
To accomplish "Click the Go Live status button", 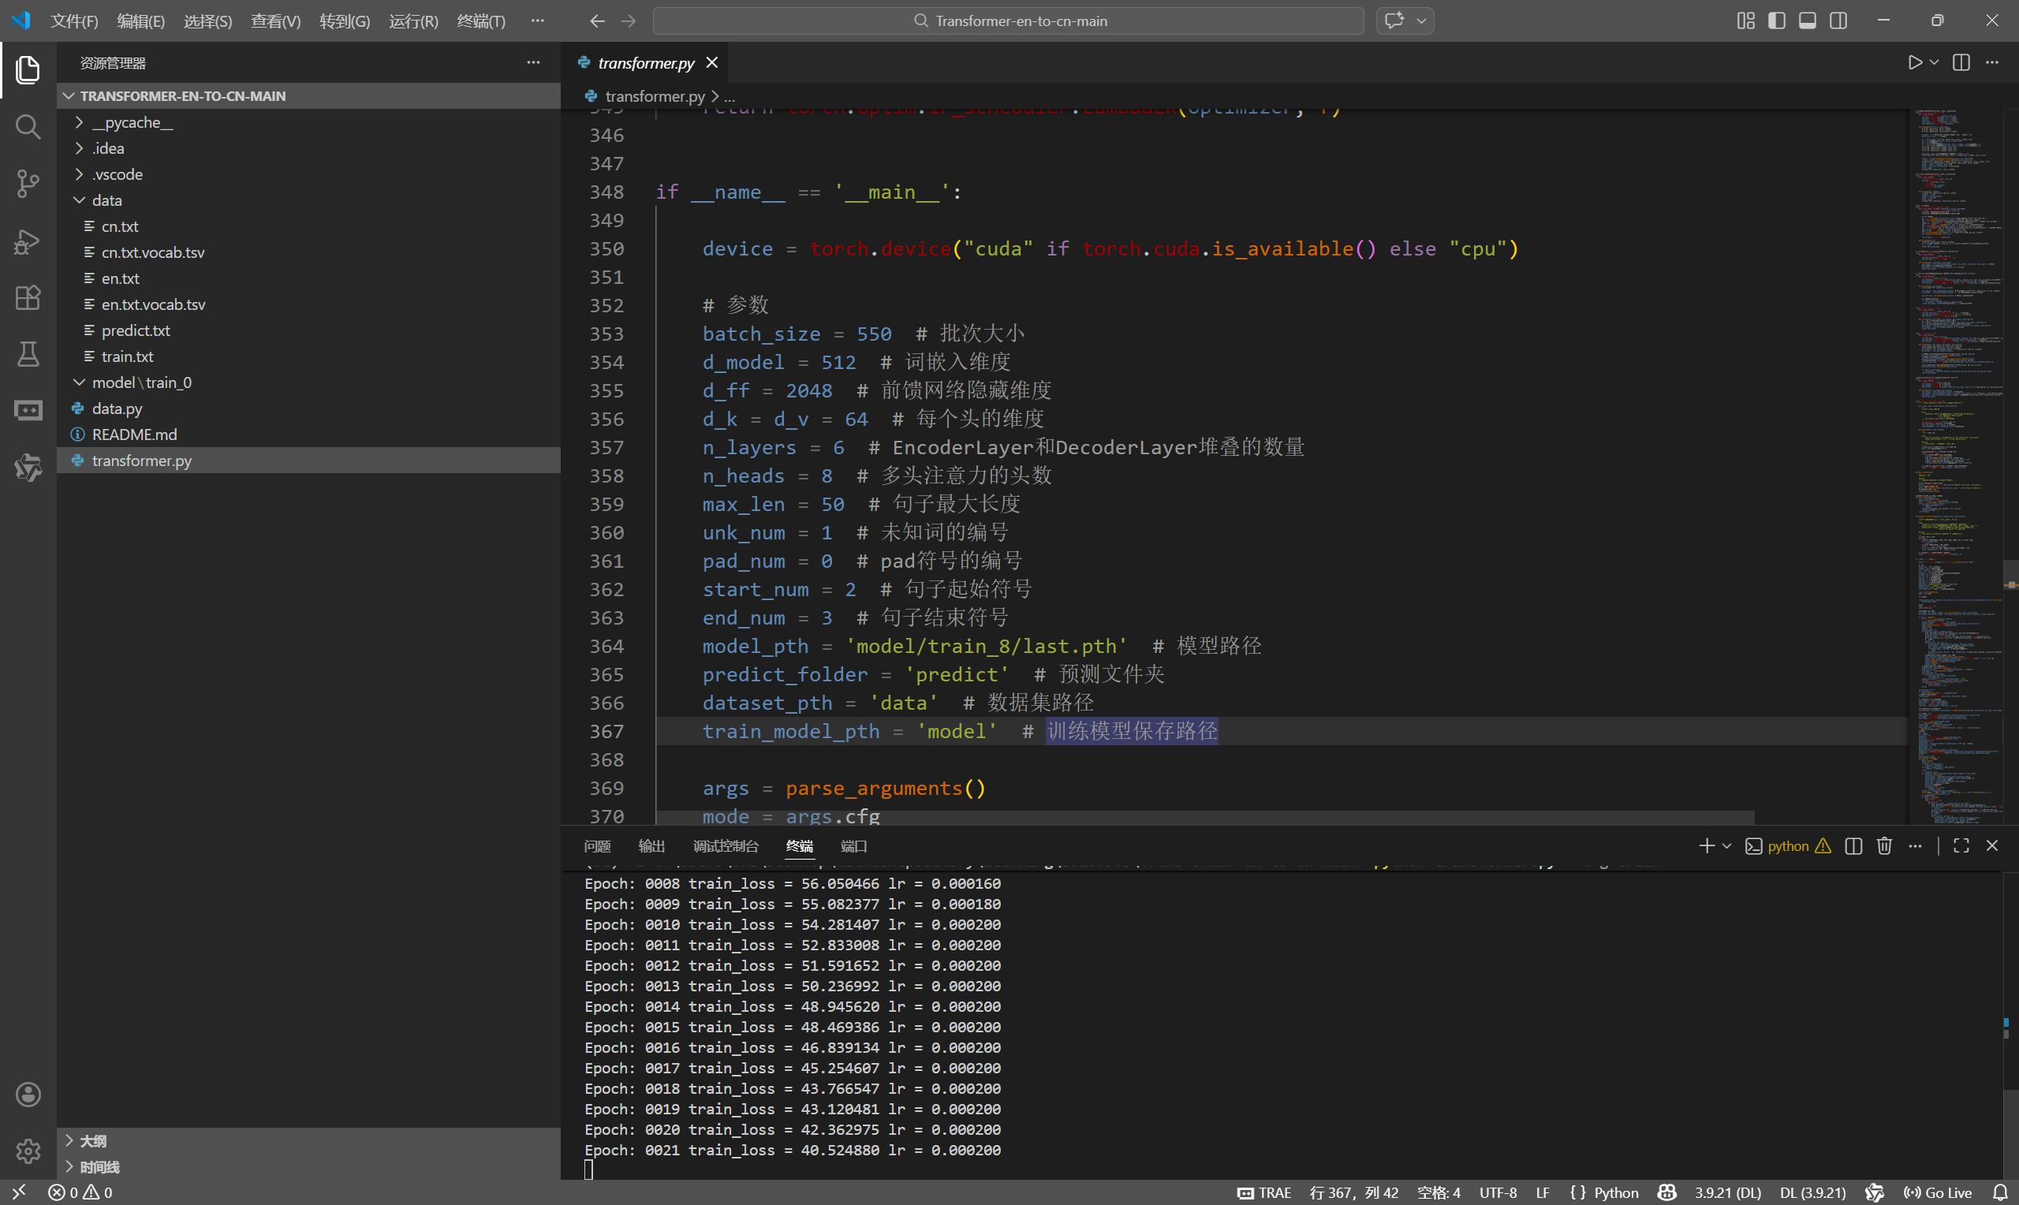I will coord(1937,1192).
